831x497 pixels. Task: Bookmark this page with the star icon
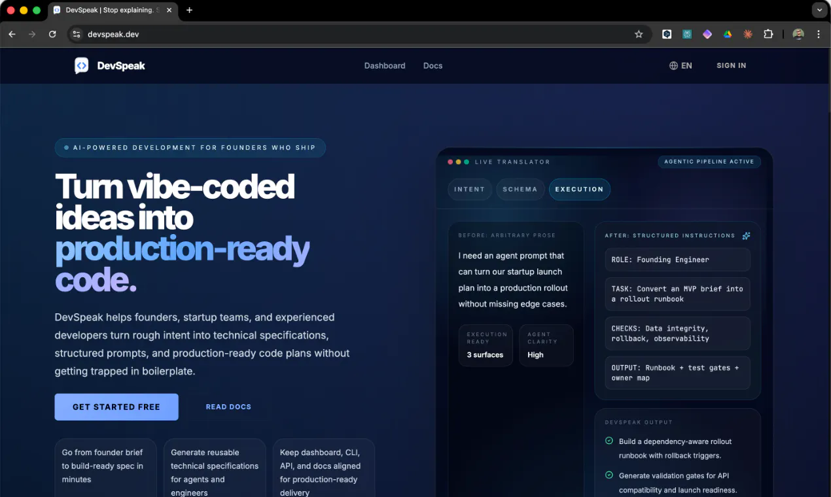click(x=639, y=34)
